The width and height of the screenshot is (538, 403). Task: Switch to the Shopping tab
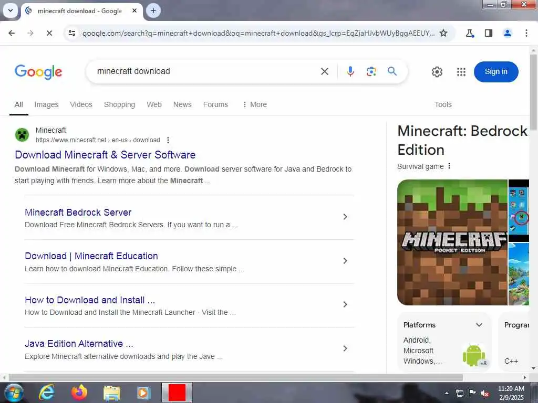[119, 104]
